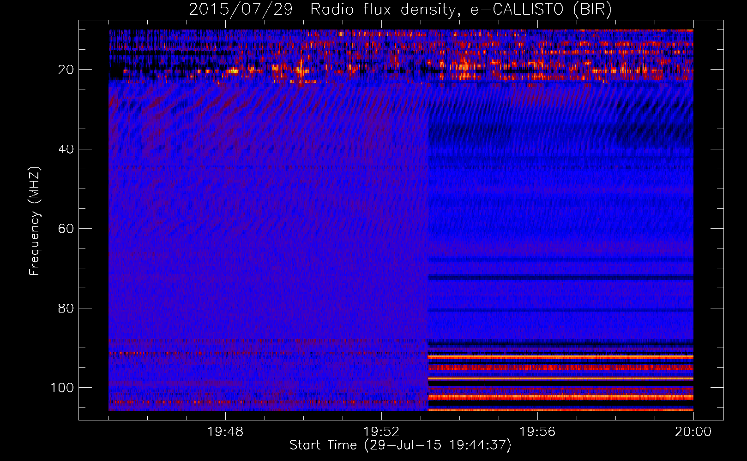Click the "Frequency (MHZ)" axis label
Viewport: 747px width, 461px height.
[x=35, y=221]
